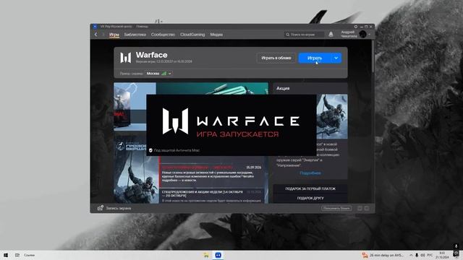Open File Explorer from taskbar
463x260 pixels.
206,255
